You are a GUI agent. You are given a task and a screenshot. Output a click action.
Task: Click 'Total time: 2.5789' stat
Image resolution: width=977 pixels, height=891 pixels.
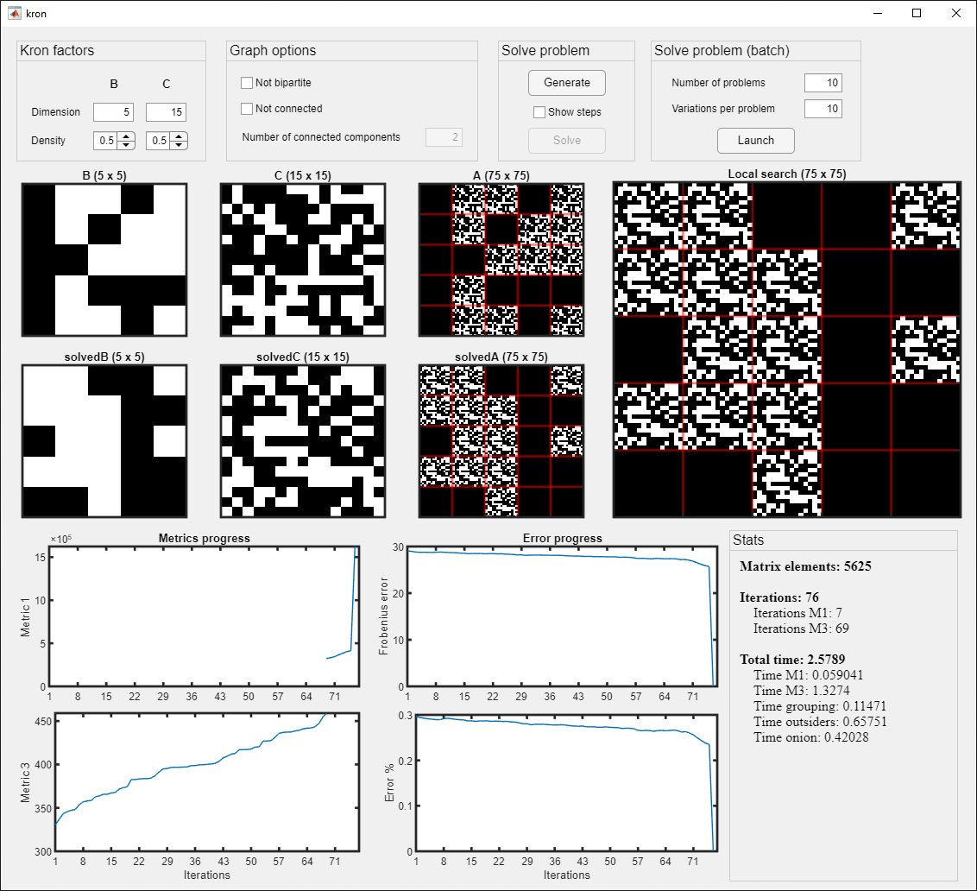click(x=792, y=660)
